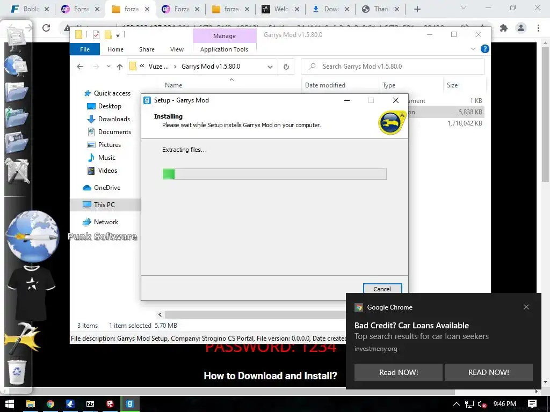Open the pictures folder icon in the dock
The width and height of the screenshot is (550, 412).
(17, 142)
